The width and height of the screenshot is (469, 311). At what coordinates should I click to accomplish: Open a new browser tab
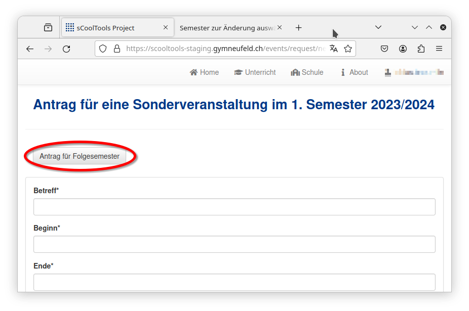click(x=298, y=28)
